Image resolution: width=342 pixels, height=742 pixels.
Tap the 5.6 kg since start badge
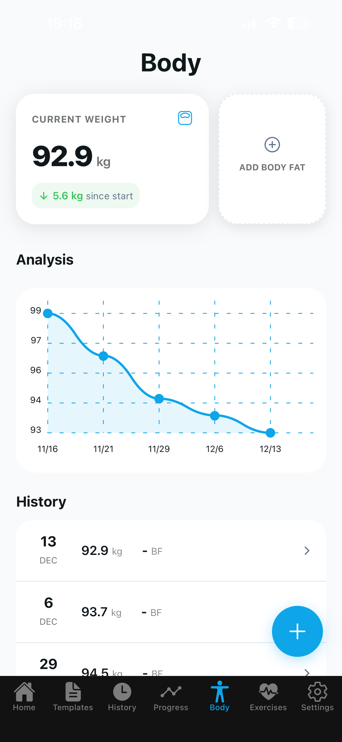click(x=86, y=196)
